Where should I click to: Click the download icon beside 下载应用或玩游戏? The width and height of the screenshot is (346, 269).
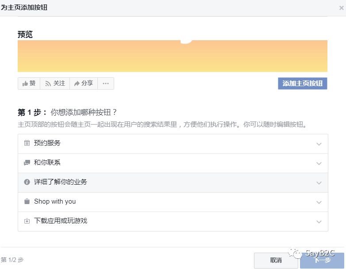point(27,221)
